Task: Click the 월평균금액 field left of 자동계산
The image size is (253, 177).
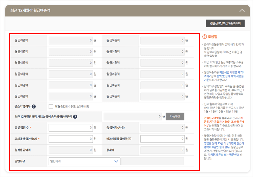Action: pyautogui.click(x=133, y=116)
